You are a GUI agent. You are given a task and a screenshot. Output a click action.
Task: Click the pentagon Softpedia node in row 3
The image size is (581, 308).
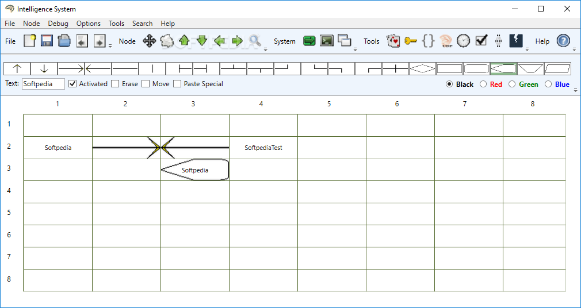click(195, 170)
